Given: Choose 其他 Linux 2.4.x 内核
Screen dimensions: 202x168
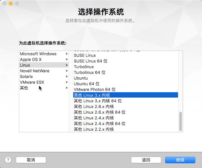Looking at the screenshot, I should [x=126, y=118].
